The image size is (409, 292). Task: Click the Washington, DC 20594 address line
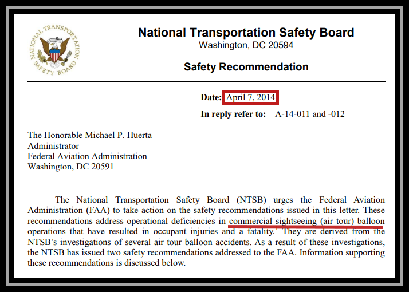(246, 45)
